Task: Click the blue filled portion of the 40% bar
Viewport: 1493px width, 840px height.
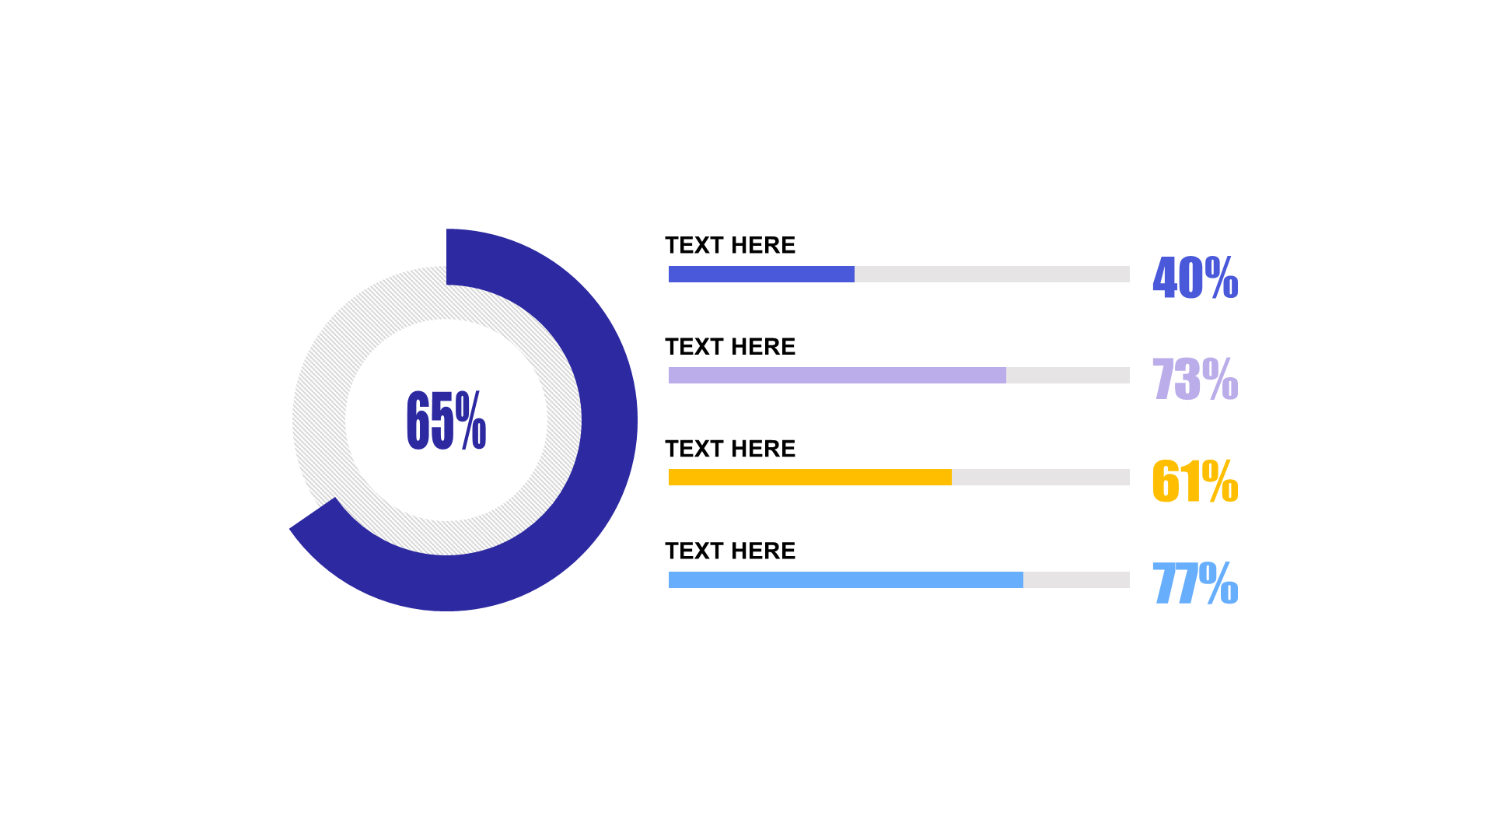Action: (760, 274)
